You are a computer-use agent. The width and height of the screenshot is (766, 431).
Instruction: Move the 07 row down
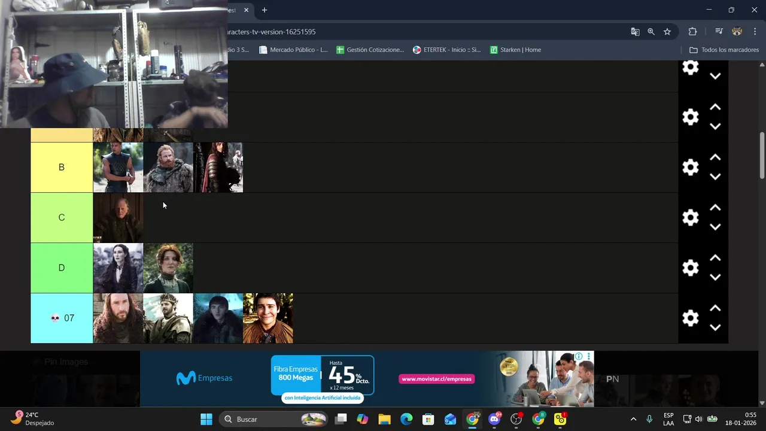pyautogui.click(x=715, y=327)
